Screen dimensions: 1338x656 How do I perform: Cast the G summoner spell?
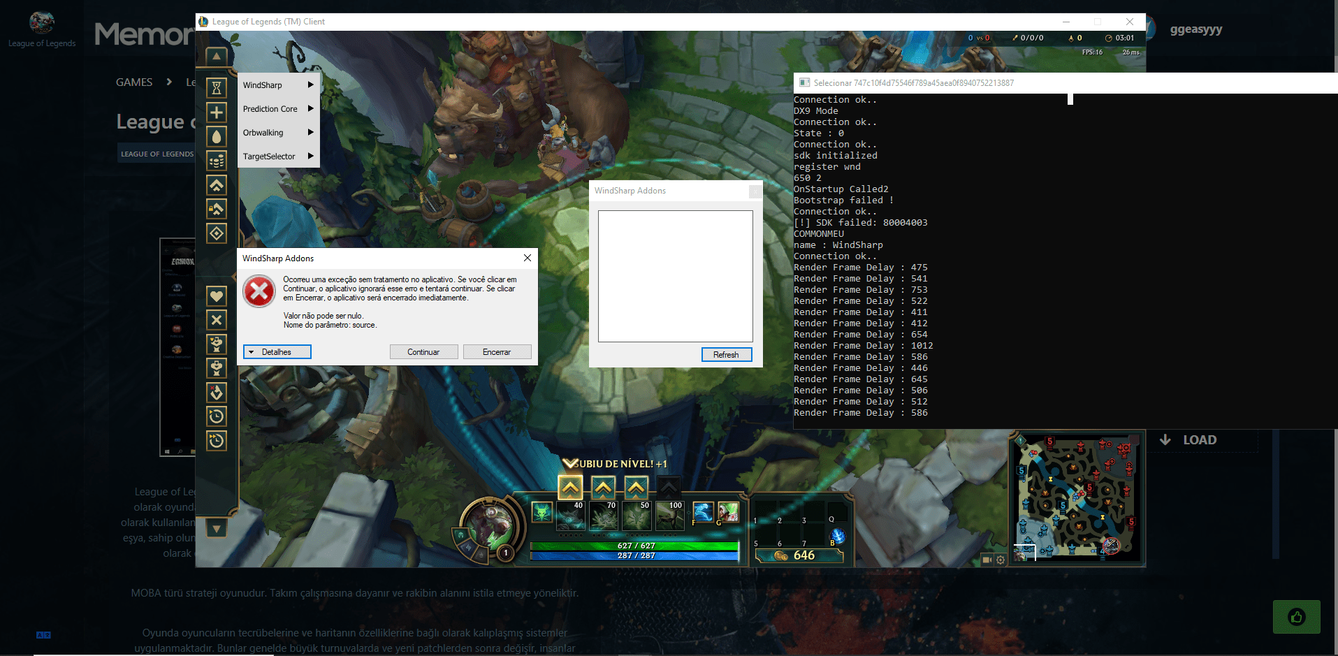(728, 513)
